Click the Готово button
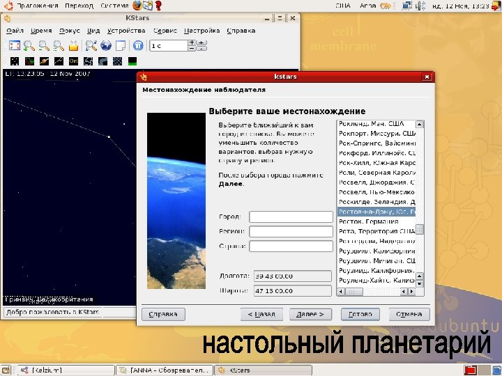Screen dimensions: 502x376 (x=360, y=314)
